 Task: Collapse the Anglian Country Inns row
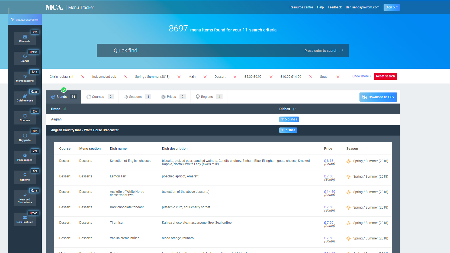(x=223, y=130)
